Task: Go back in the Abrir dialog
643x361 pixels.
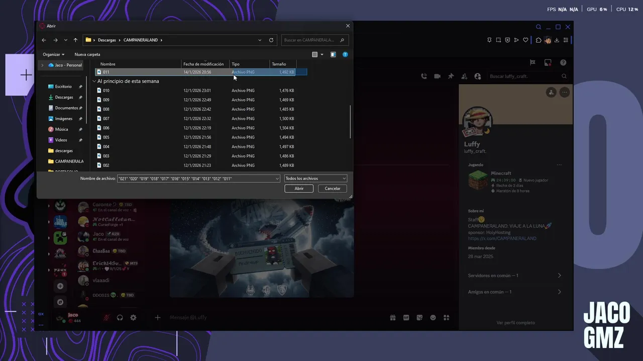Action: click(44, 40)
